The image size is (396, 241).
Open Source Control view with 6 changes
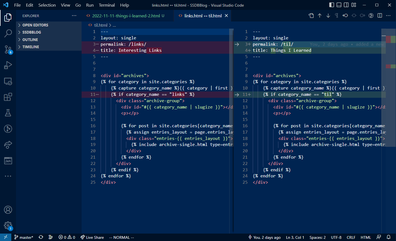(8, 49)
